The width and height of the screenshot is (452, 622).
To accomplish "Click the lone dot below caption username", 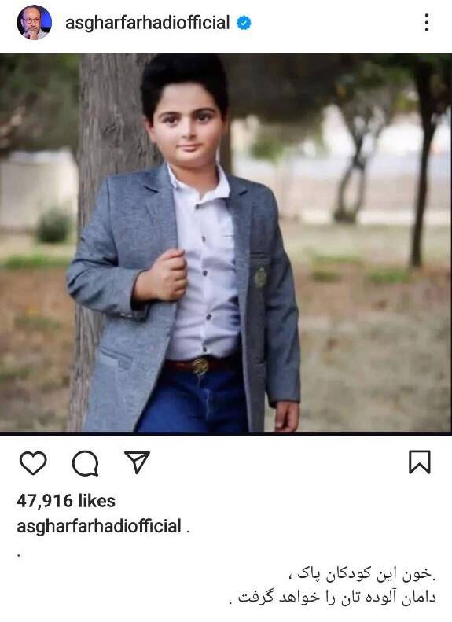I will point(19,555).
